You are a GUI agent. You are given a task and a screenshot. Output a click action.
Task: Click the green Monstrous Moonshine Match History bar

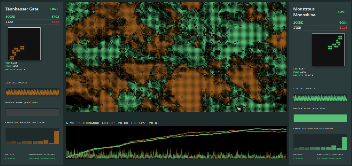[x=320, y=118]
